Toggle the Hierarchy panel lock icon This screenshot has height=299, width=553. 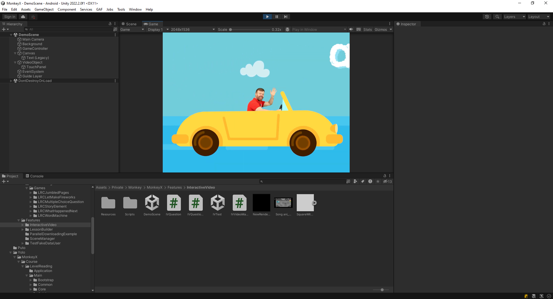tap(110, 24)
